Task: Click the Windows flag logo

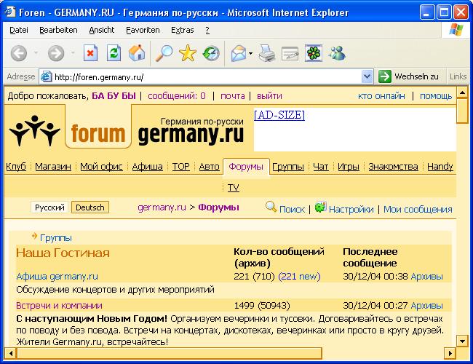Action: pyautogui.click(x=456, y=30)
